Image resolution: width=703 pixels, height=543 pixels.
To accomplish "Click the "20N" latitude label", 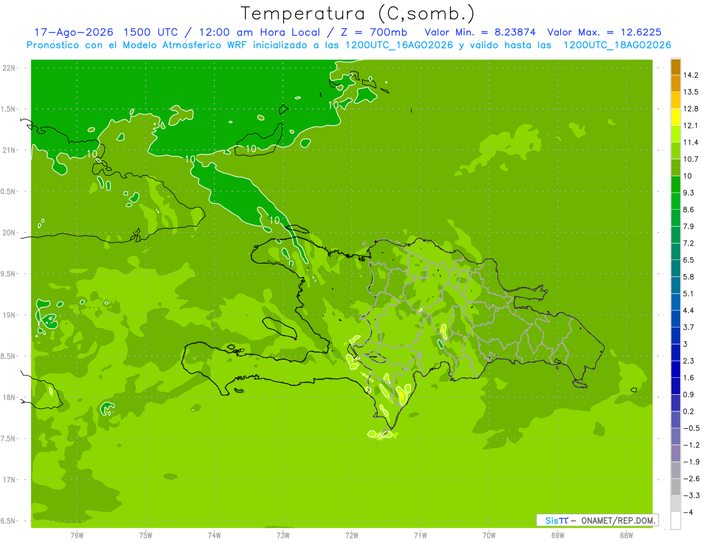I will coord(9,233).
